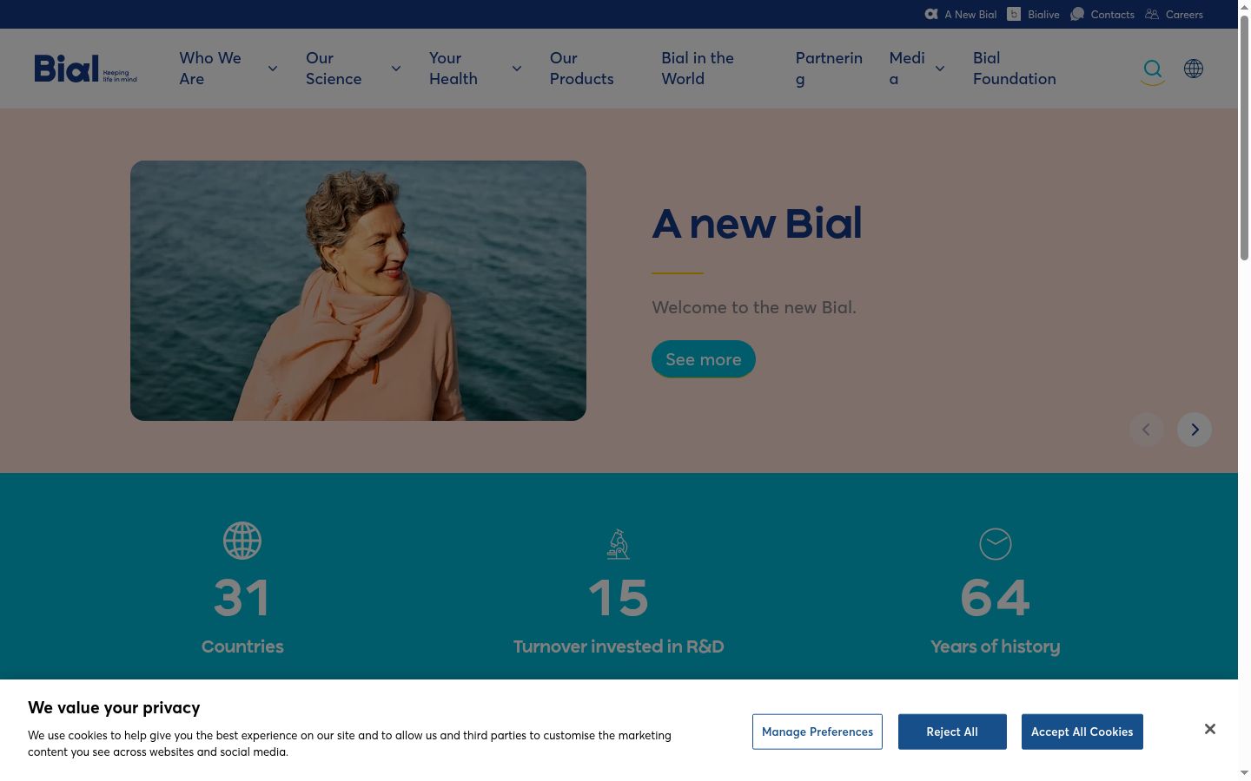Click the globe icon above 31 Countries
Image resolution: width=1251 pixels, height=781 pixels.
tap(242, 541)
